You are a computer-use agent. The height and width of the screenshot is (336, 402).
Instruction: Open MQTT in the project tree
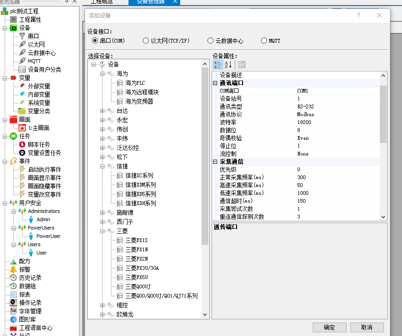(x=34, y=61)
